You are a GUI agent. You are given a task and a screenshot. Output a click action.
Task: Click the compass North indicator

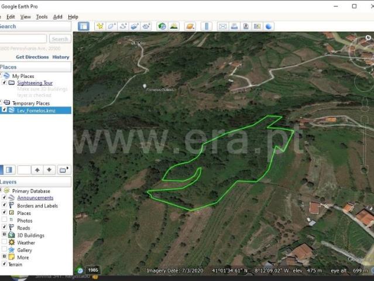[368, 37]
